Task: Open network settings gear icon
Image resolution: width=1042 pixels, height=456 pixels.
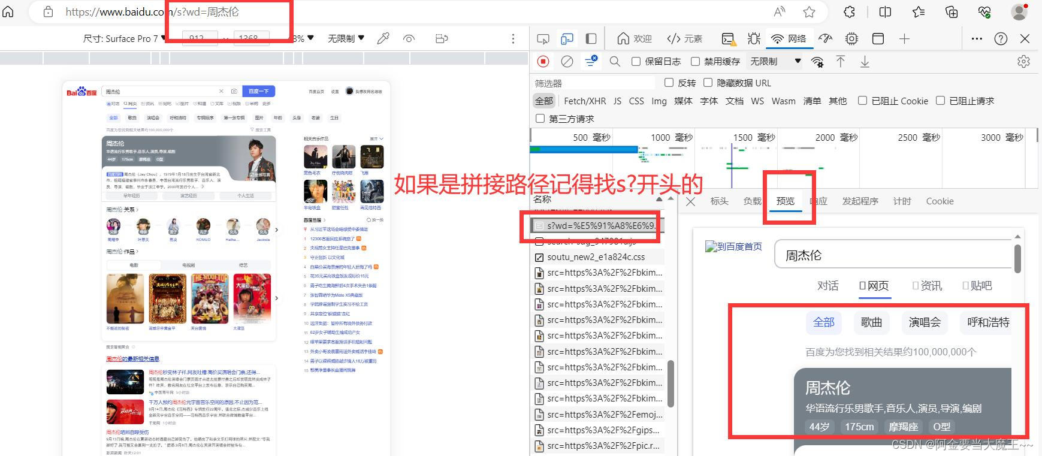Action: point(1023,62)
